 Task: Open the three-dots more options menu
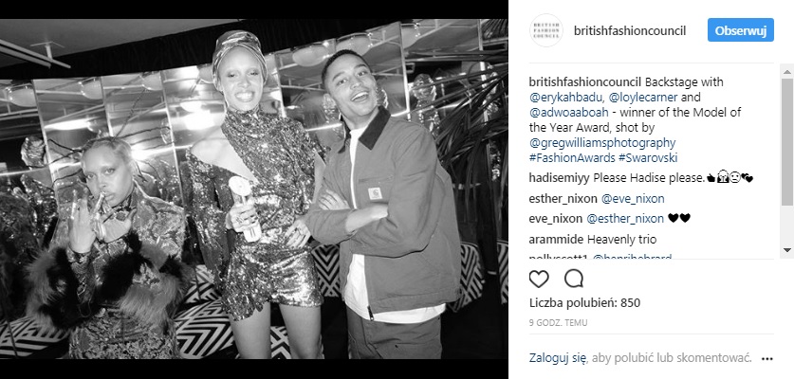(x=767, y=359)
